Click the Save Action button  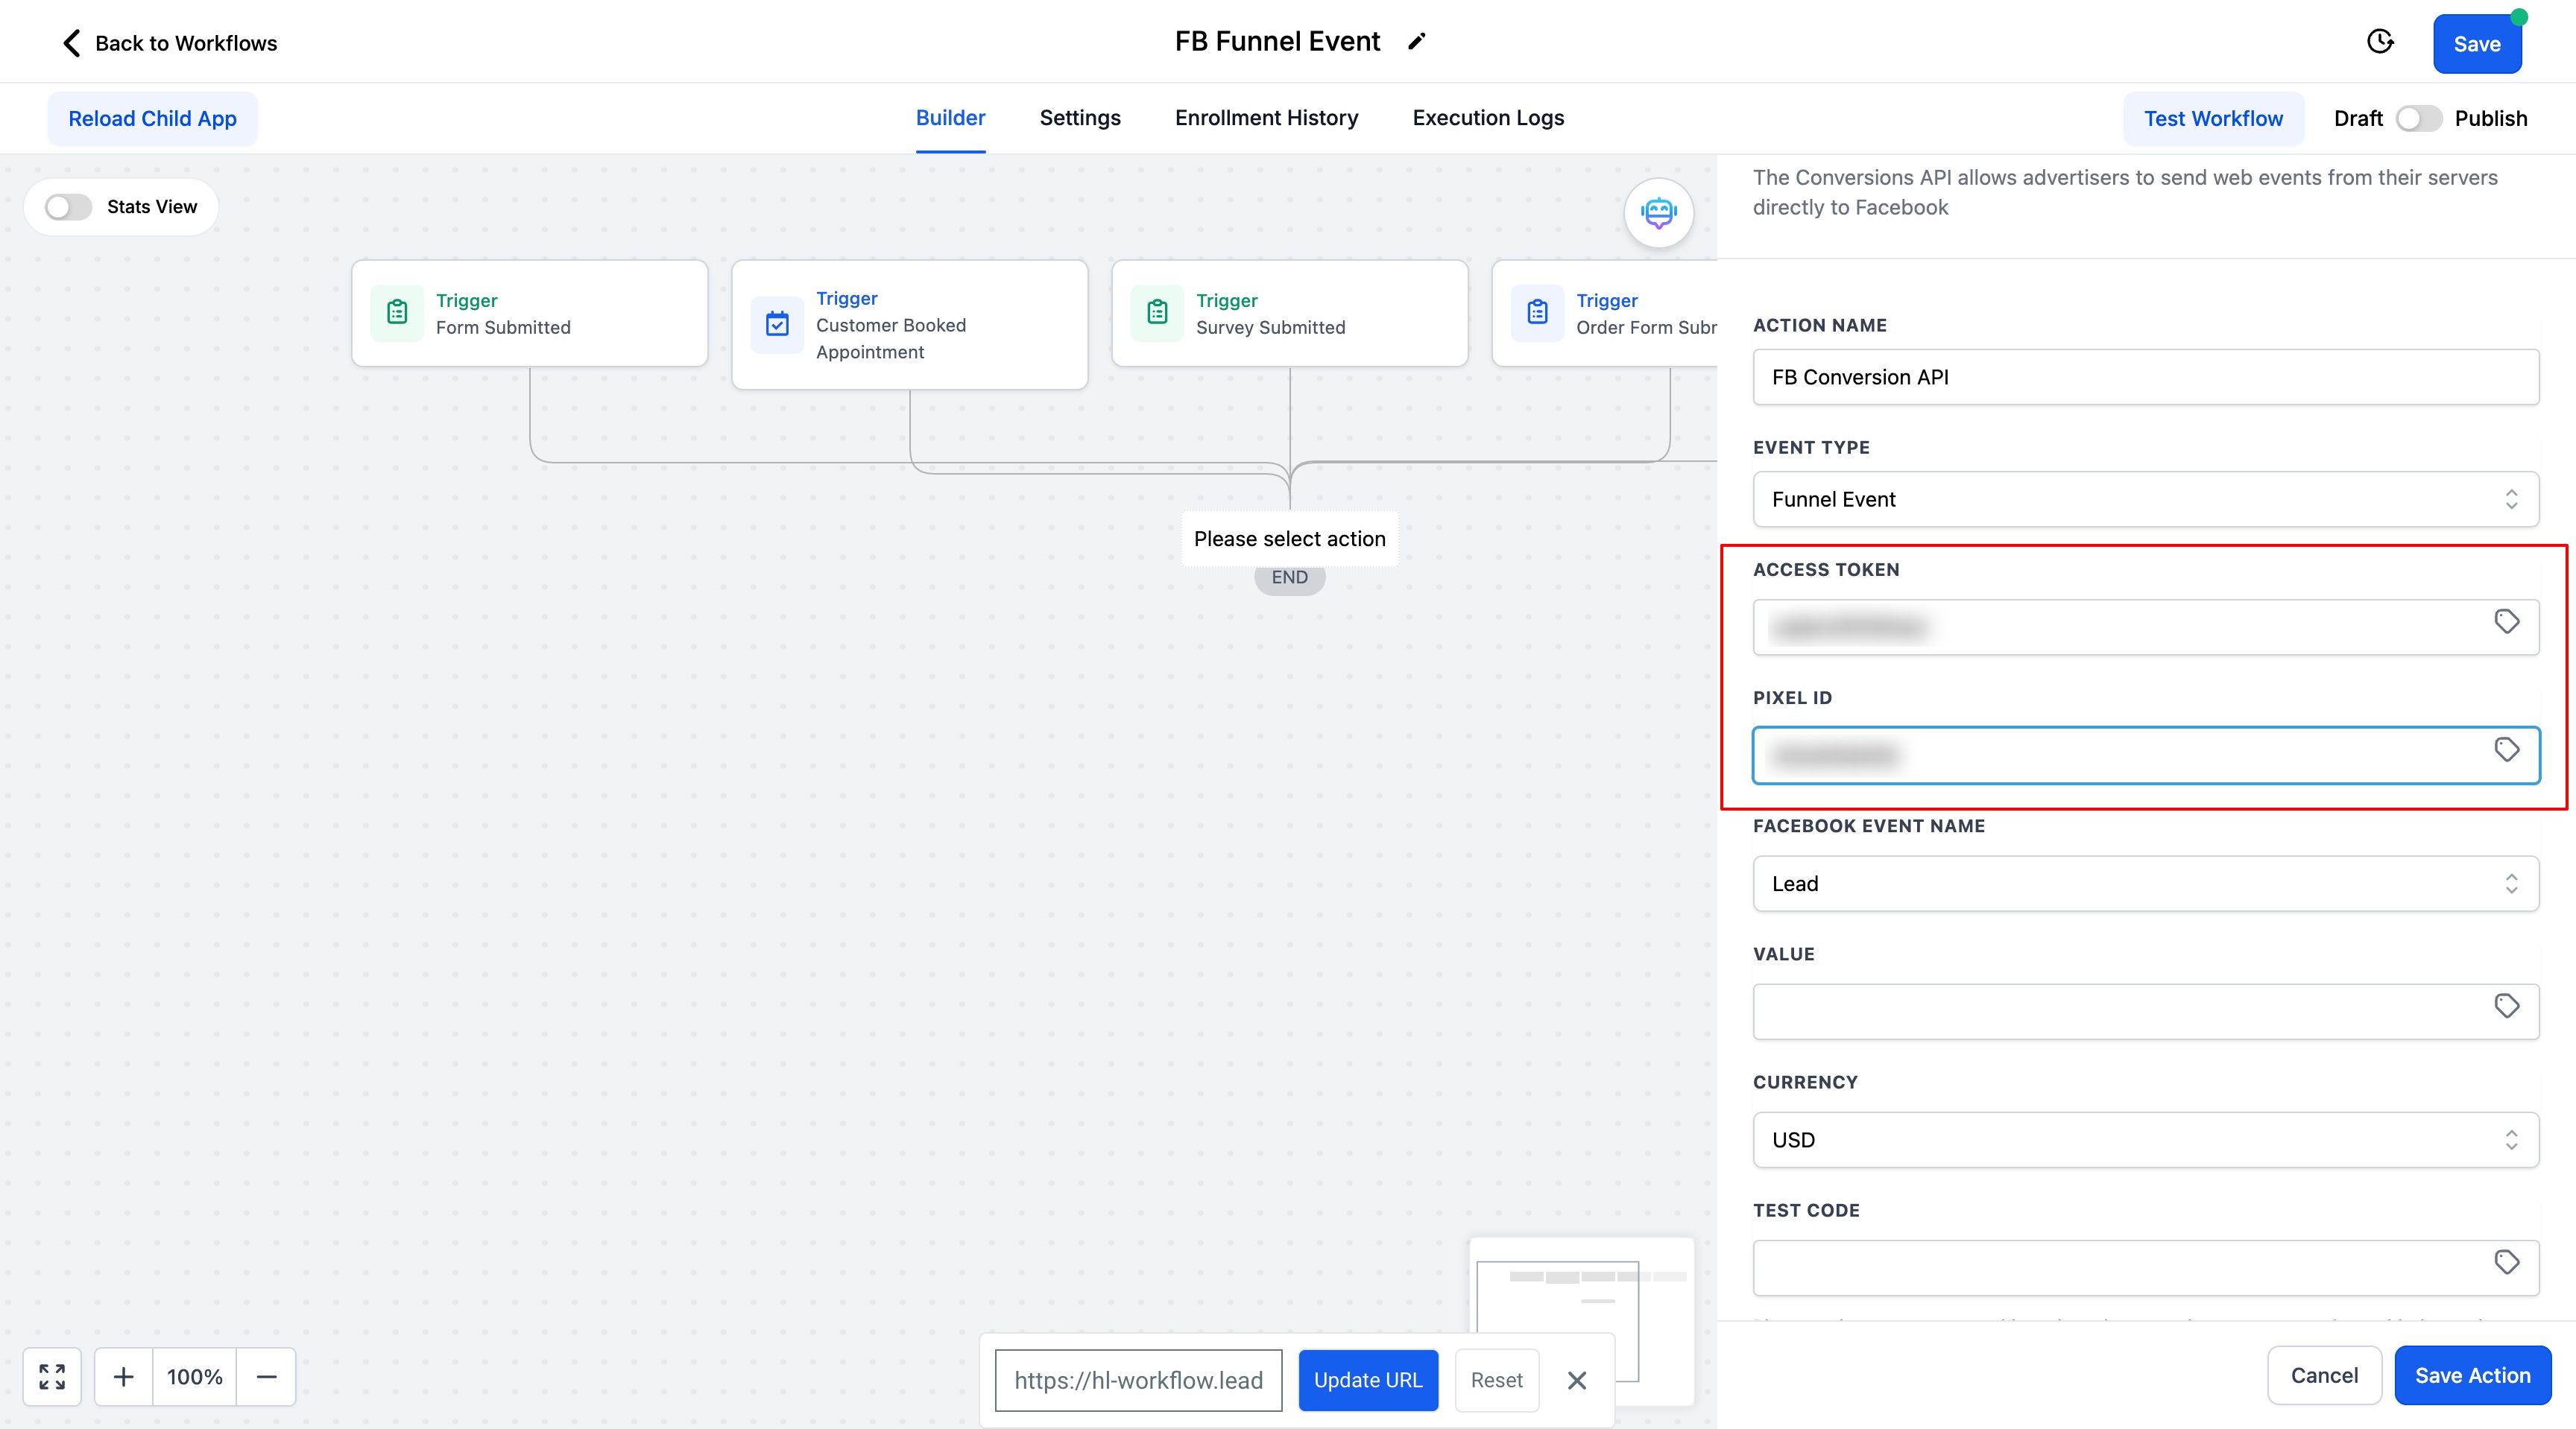click(x=2472, y=1376)
